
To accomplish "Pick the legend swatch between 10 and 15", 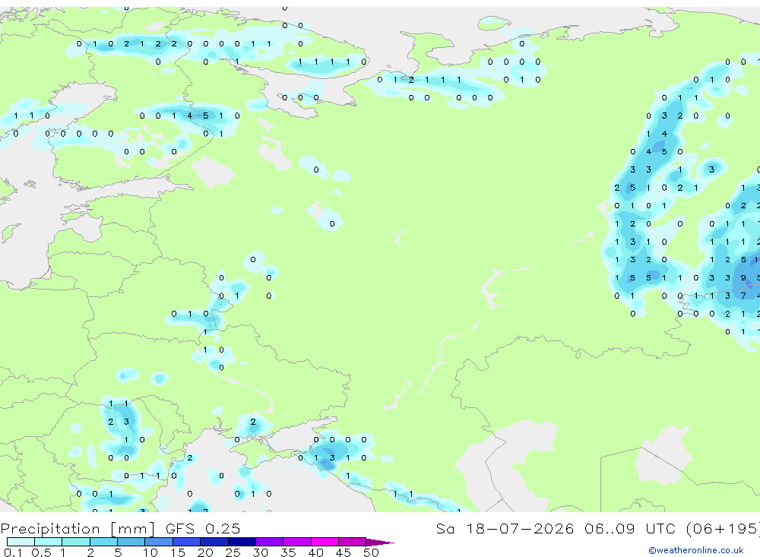I will tap(159, 542).
